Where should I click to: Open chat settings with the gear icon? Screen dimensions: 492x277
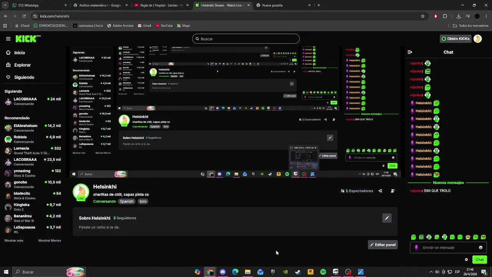point(466,260)
